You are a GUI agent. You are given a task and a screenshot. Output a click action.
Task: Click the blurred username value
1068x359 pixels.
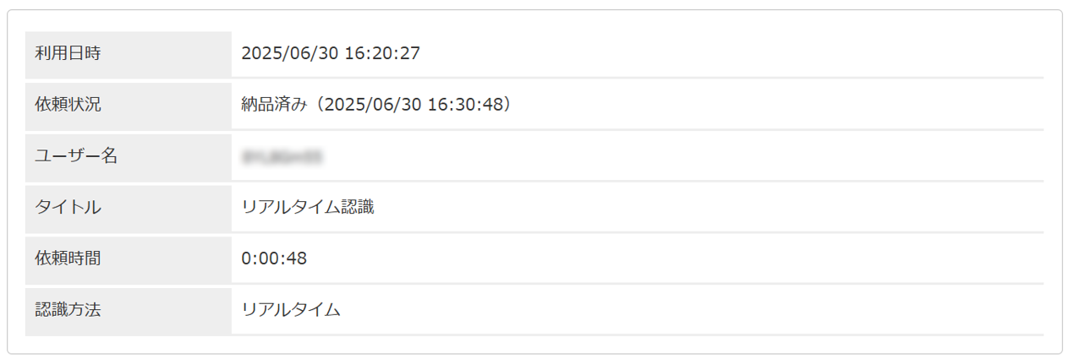tap(283, 156)
